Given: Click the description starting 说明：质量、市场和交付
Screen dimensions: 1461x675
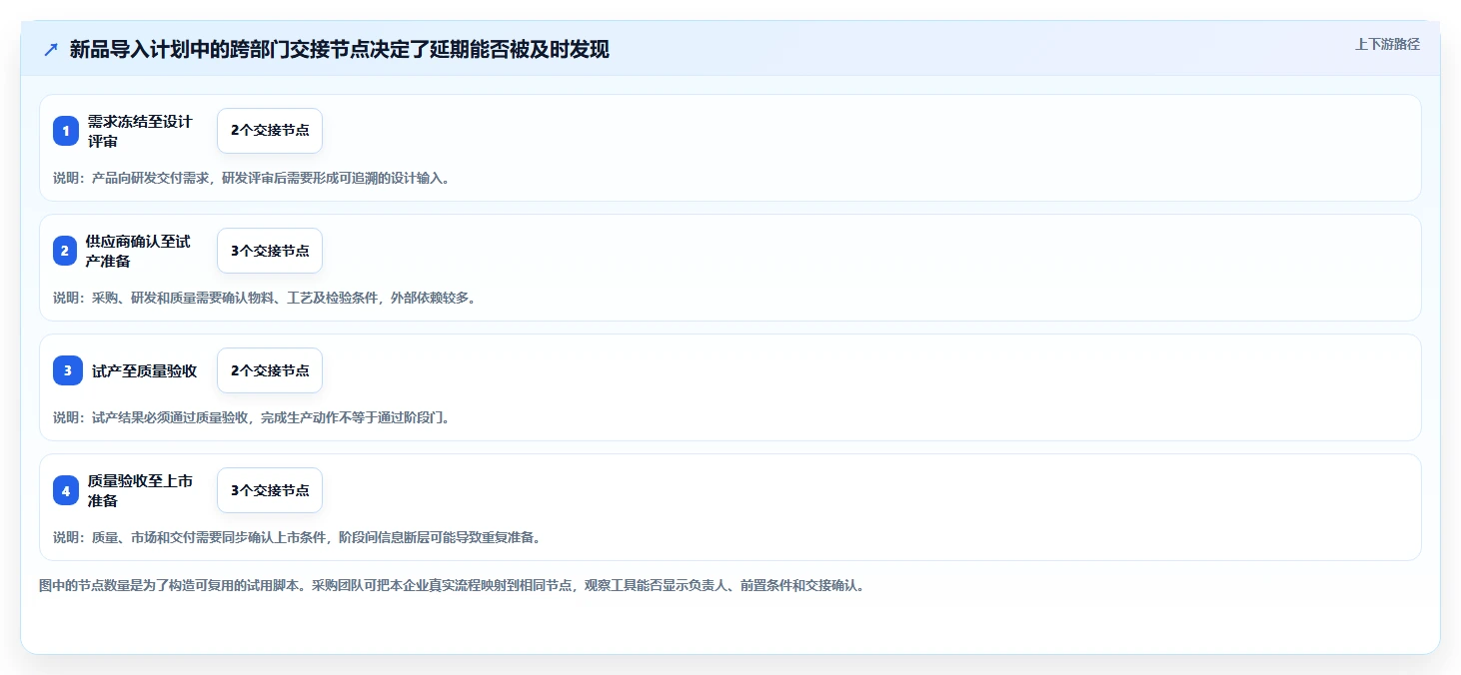Looking at the screenshot, I should pos(297,537).
